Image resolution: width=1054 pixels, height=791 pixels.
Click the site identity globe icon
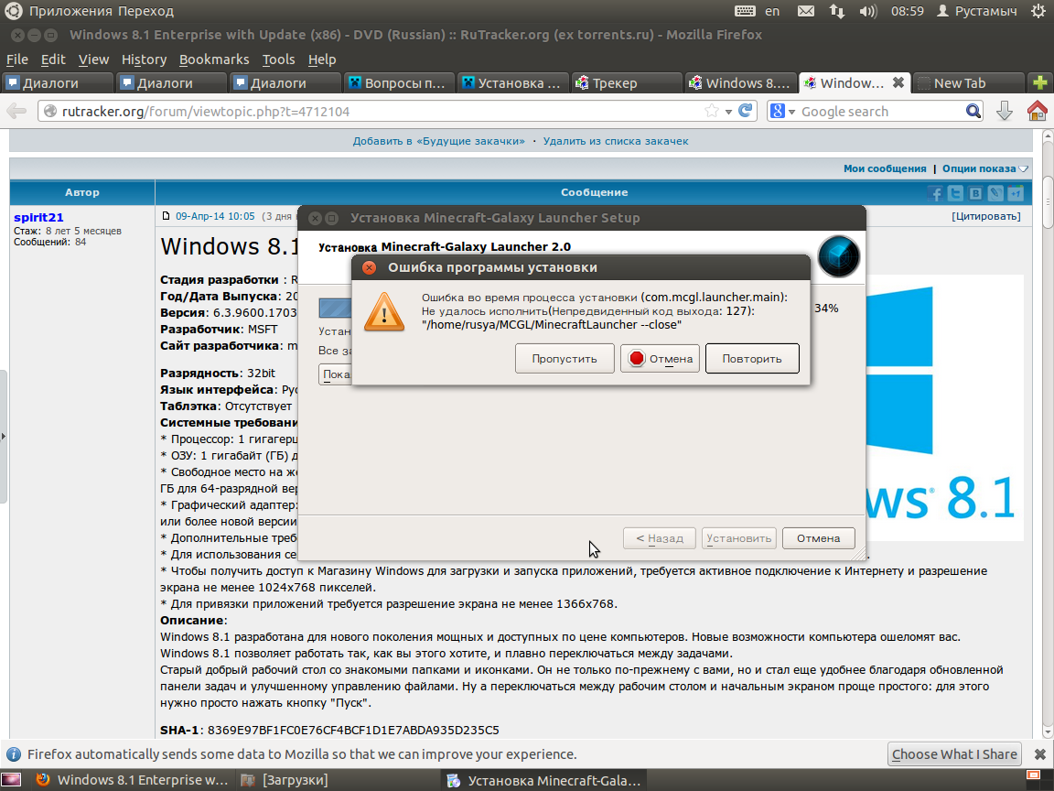point(49,111)
